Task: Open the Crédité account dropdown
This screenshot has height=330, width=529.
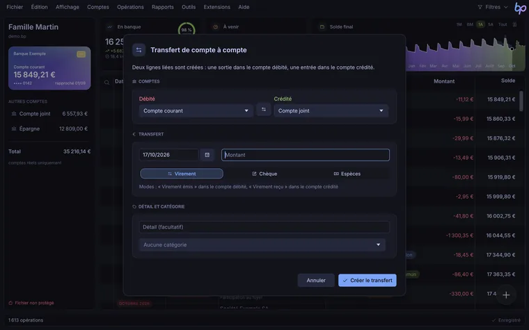Action: click(331, 110)
